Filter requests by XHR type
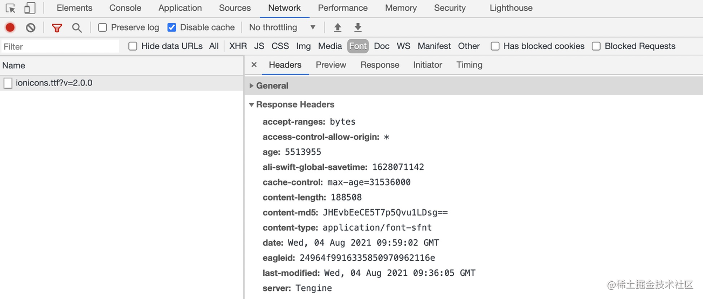 pyautogui.click(x=238, y=46)
